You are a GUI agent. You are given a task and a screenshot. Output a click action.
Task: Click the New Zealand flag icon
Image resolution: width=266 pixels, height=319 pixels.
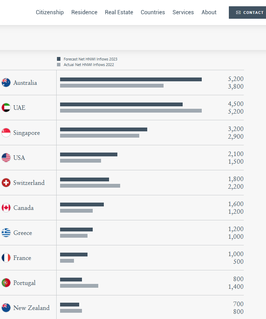point(6,308)
